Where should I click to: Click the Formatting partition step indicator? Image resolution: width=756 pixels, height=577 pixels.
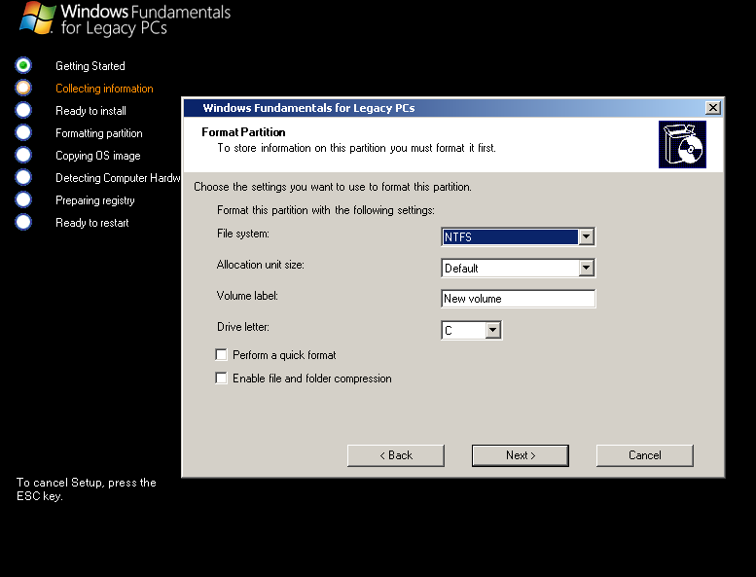click(x=23, y=132)
